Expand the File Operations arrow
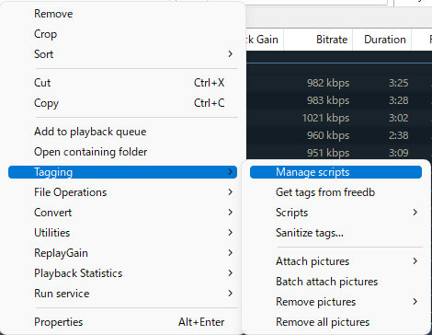Screen dimensions: 432x335 (x=231, y=192)
